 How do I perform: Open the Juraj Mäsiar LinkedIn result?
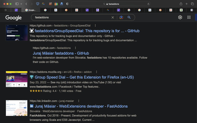click(x=81, y=106)
